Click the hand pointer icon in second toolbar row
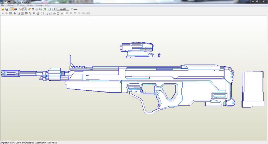268x144 pixels. (x=30, y=13)
